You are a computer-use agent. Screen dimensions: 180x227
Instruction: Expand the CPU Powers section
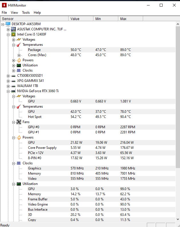pos(14,60)
